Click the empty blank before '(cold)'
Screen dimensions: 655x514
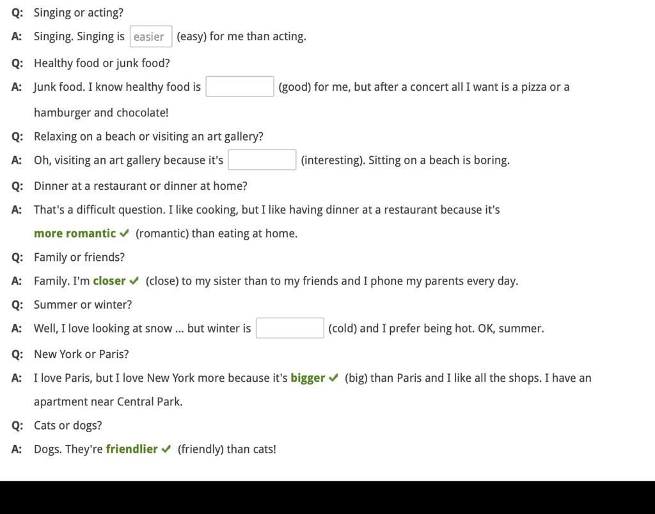click(290, 328)
